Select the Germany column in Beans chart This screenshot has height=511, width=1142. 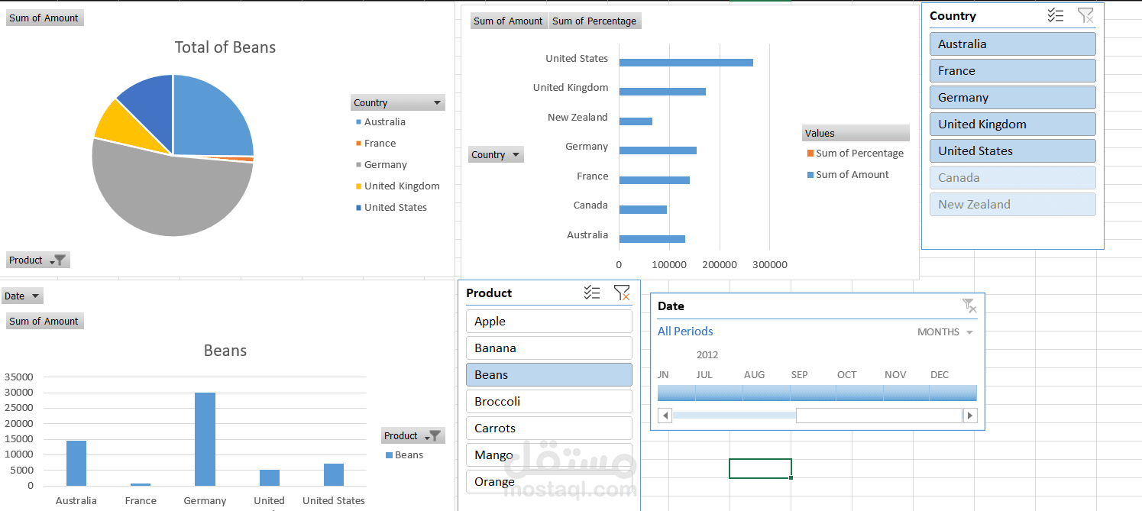coord(205,439)
